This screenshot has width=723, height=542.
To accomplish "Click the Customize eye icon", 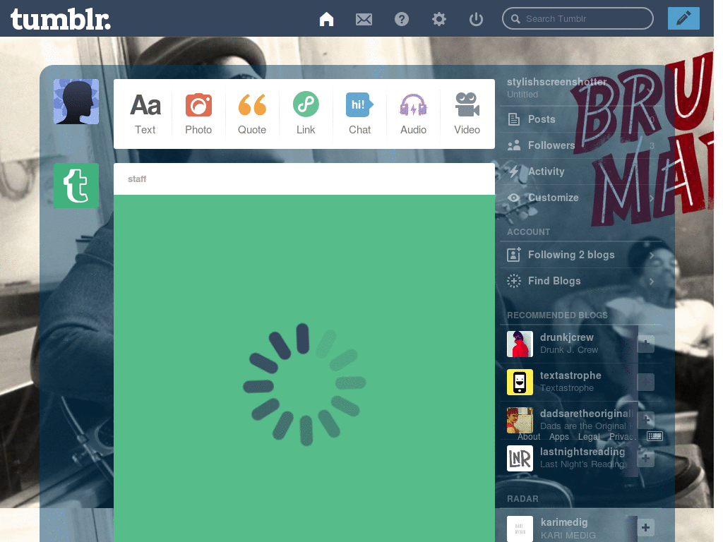I will (x=514, y=198).
